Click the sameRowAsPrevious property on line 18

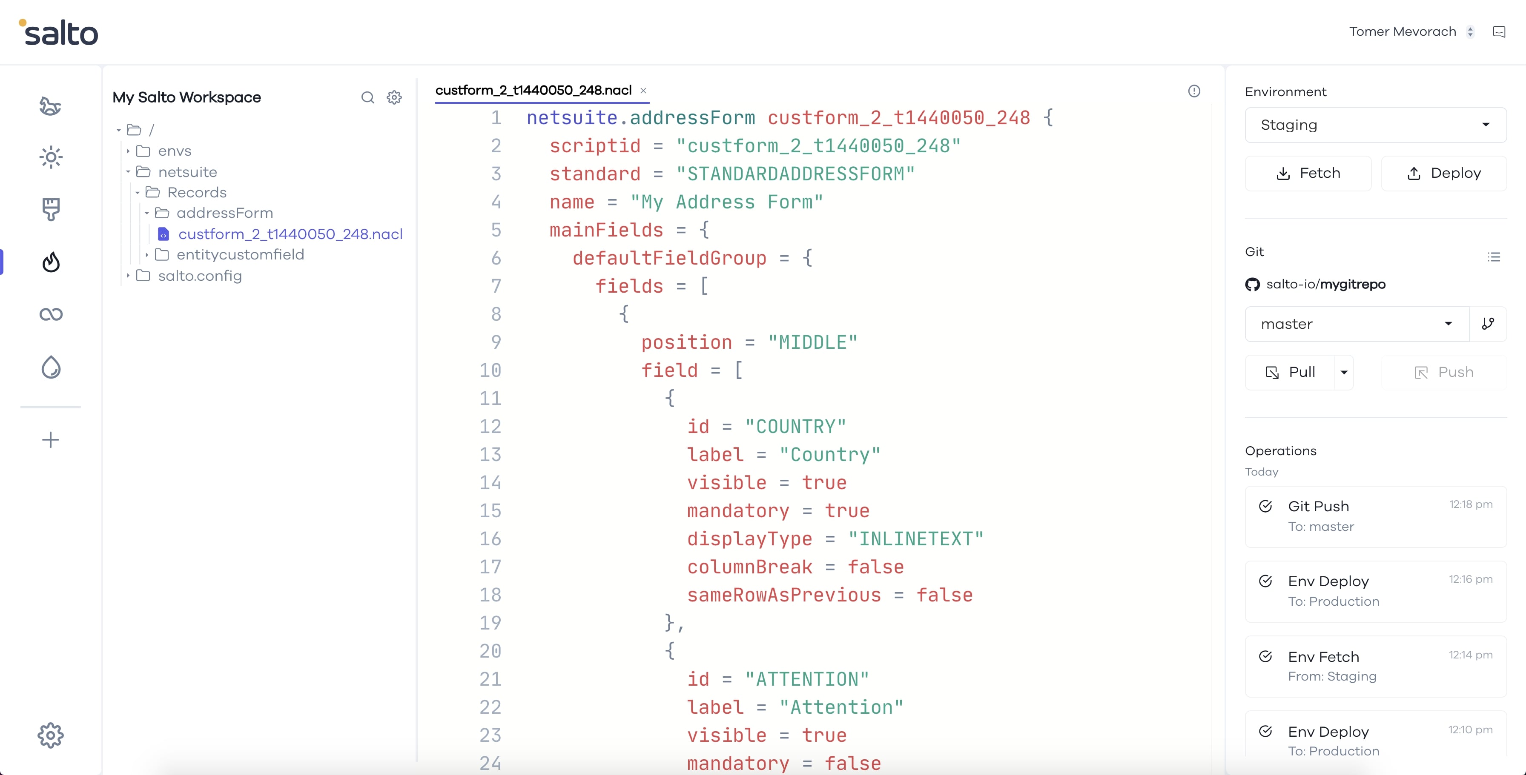[784, 595]
